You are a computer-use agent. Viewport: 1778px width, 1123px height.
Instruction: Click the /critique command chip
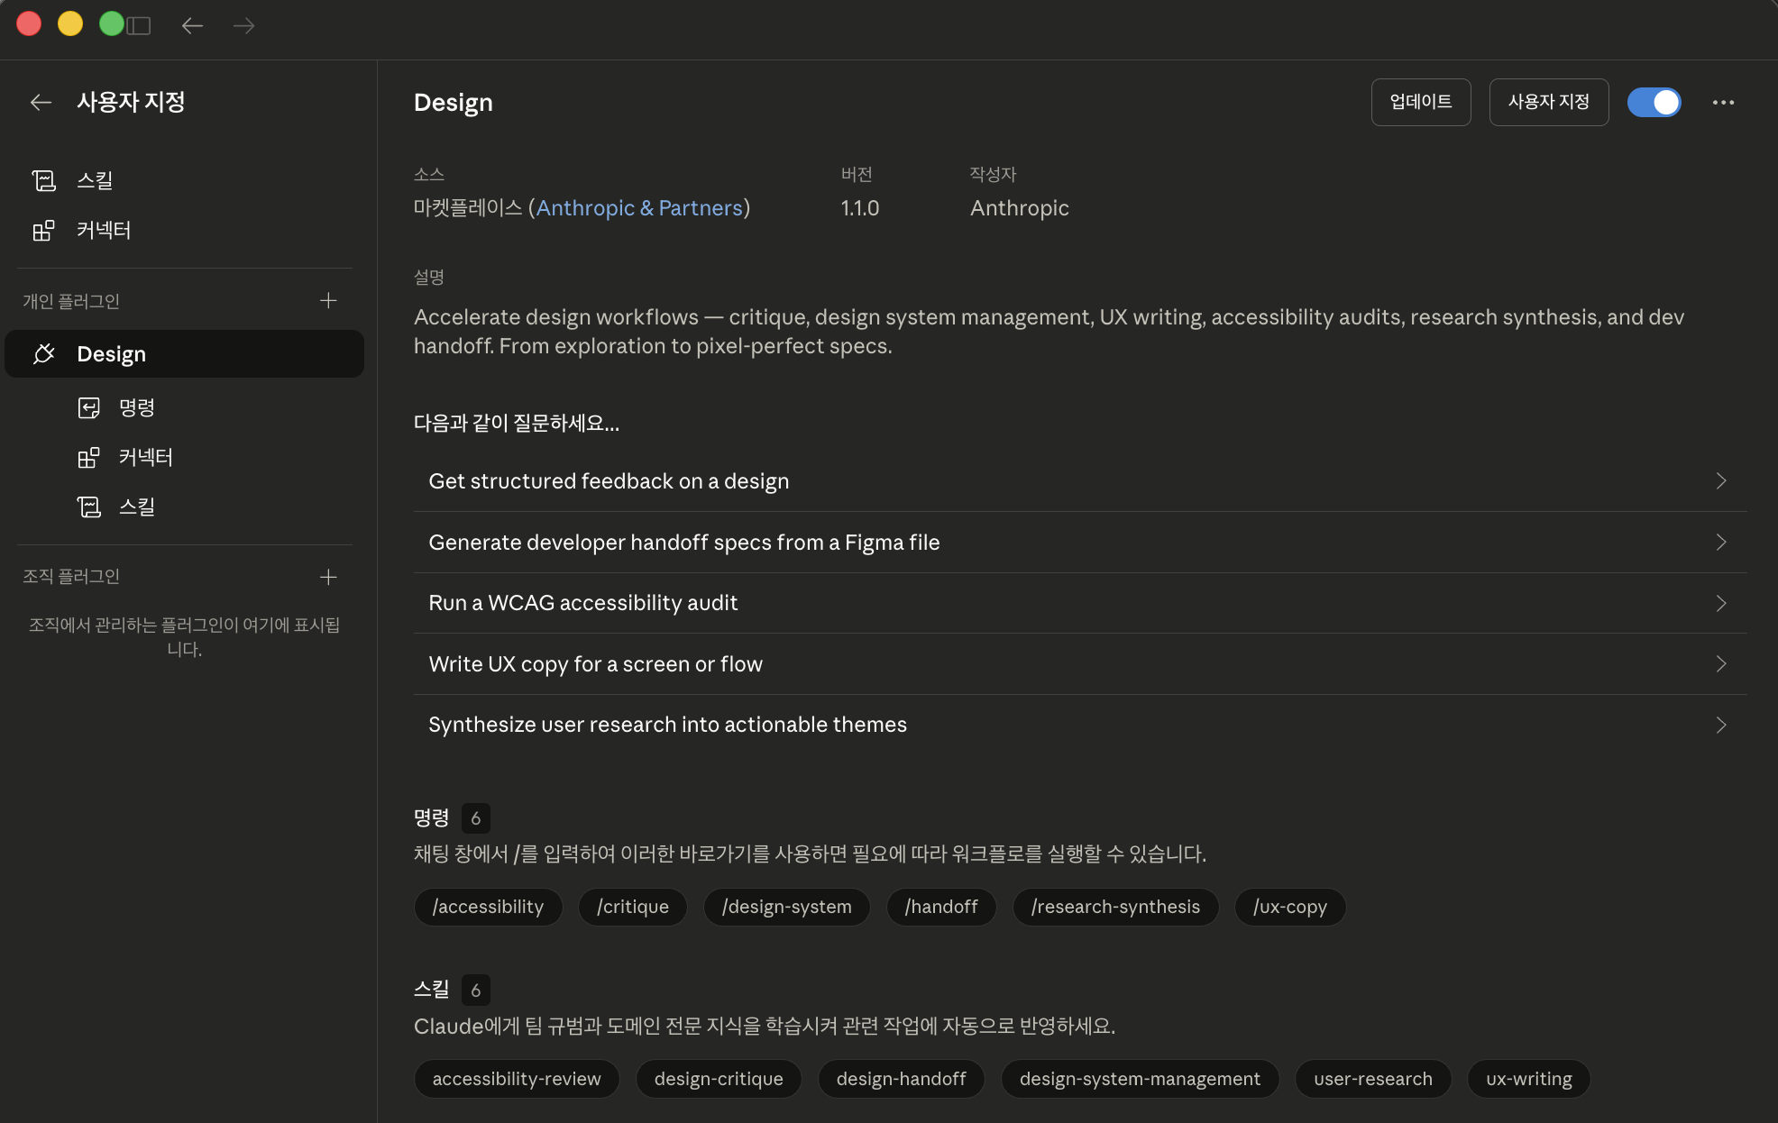pos(632,907)
